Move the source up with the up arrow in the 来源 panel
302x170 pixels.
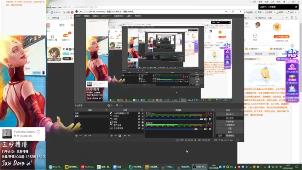pyautogui.click(x=125, y=136)
